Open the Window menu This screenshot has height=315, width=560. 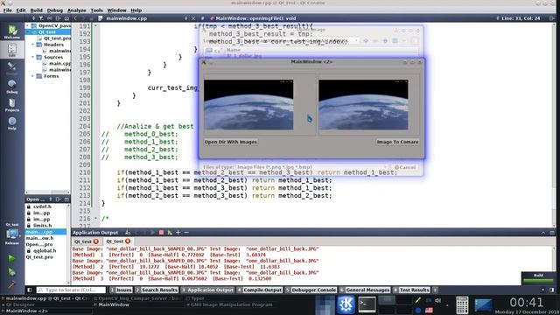pyautogui.click(x=116, y=10)
